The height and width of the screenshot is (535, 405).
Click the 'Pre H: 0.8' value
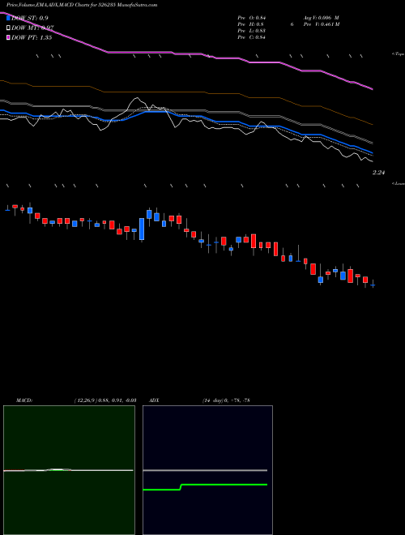point(250,24)
